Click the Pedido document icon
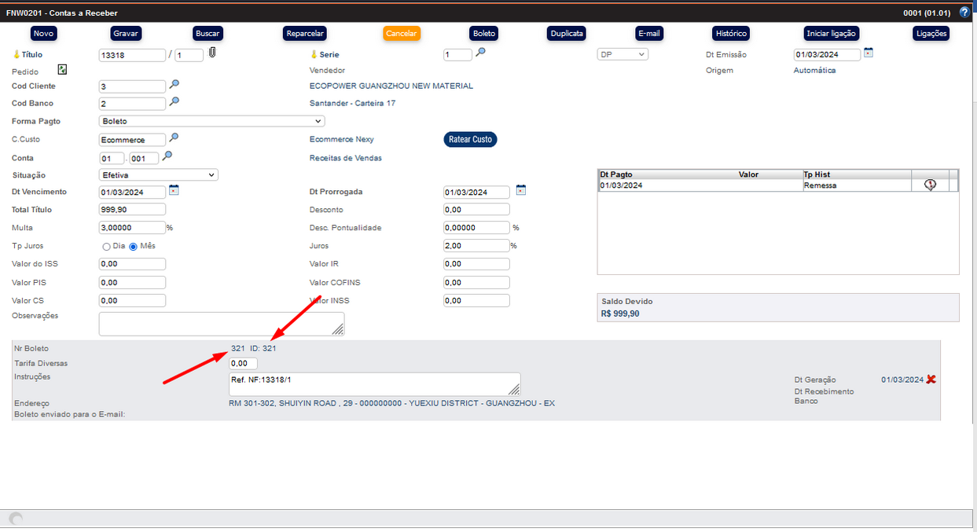The height and width of the screenshot is (532, 977). click(x=62, y=70)
